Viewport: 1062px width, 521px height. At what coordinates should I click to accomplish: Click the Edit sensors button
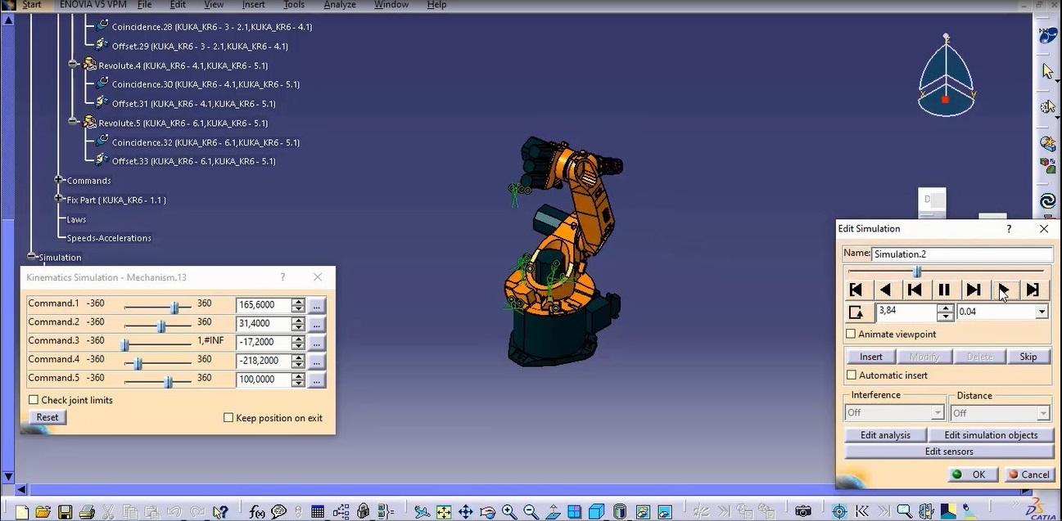click(x=949, y=451)
